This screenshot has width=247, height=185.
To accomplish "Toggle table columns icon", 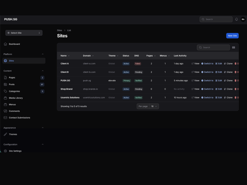I will [233, 47].
